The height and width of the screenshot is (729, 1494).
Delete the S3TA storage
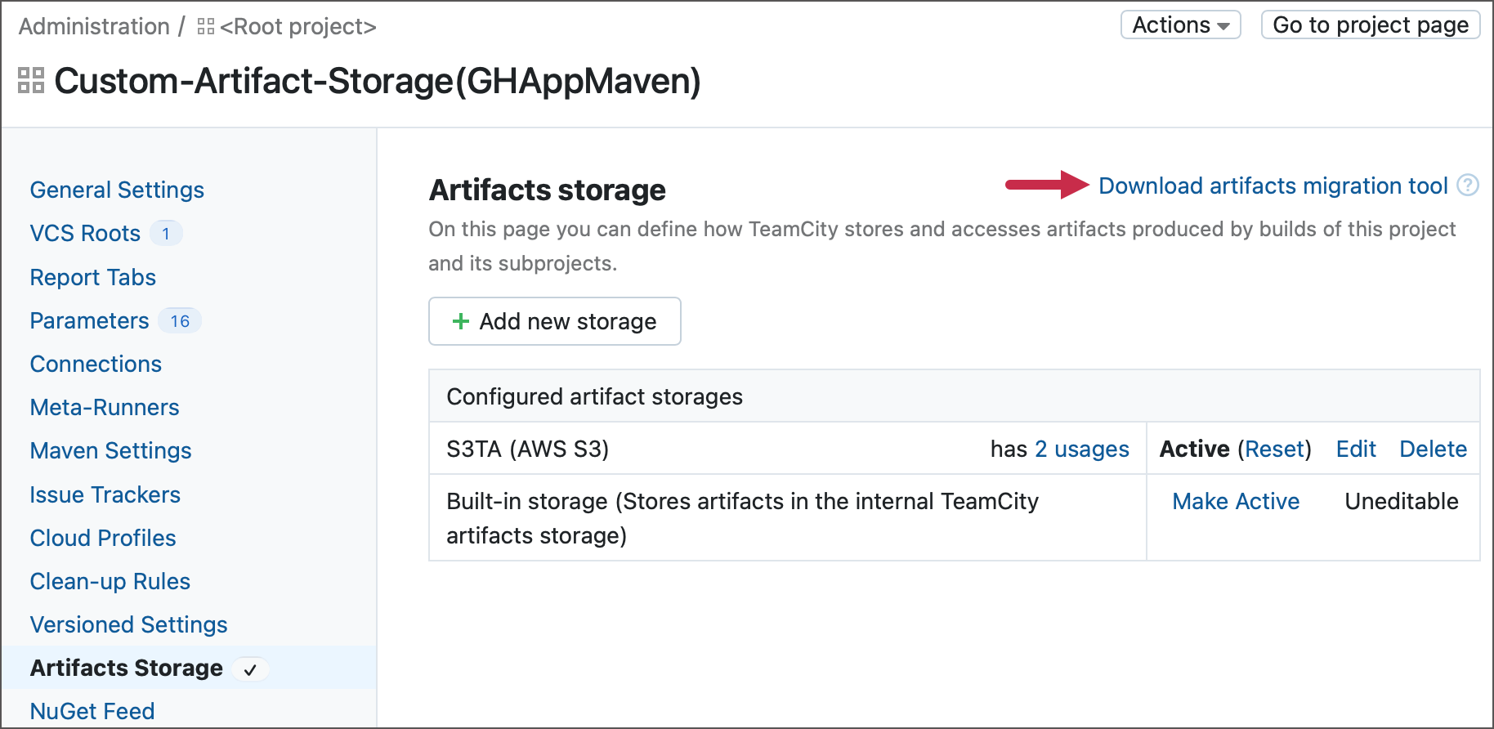[1433, 449]
